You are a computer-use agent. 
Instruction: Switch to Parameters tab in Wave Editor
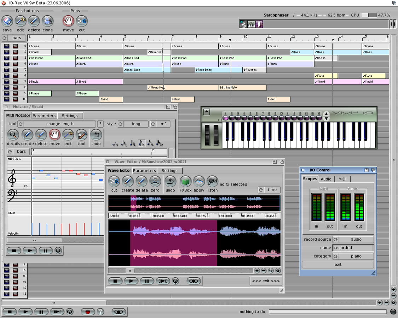(x=144, y=171)
